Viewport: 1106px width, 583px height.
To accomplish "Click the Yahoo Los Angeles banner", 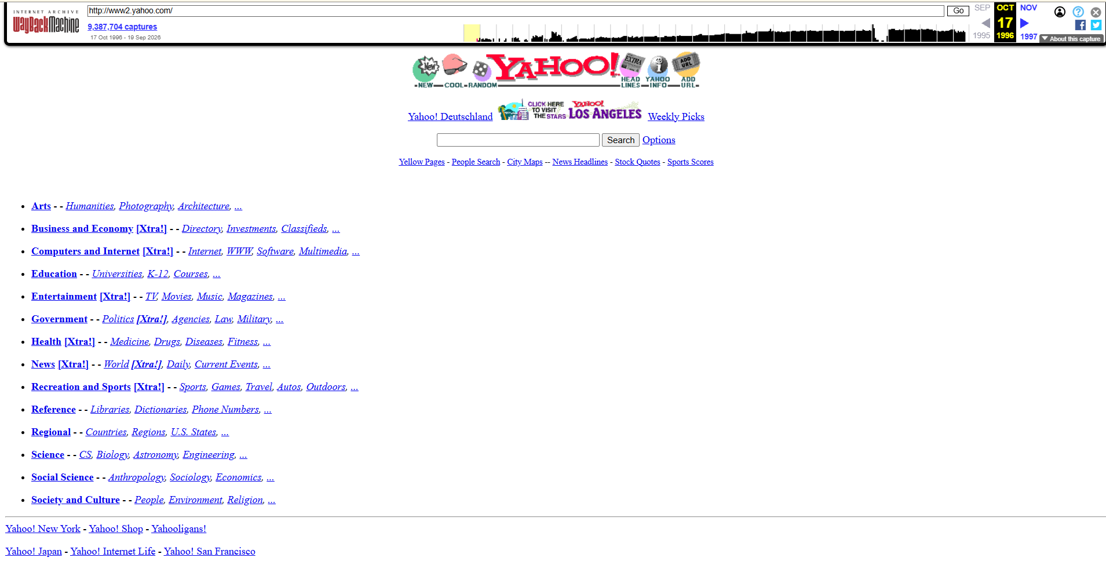I will click(570, 110).
